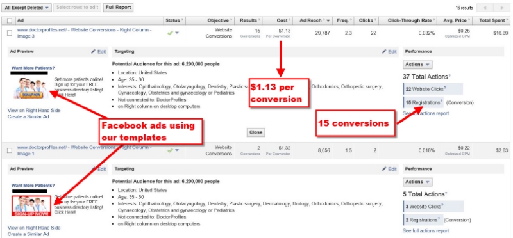This screenshot has height=238, width=513.
Task: Edit the Targeting of Image 3 ad
Action: coord(389,52)
